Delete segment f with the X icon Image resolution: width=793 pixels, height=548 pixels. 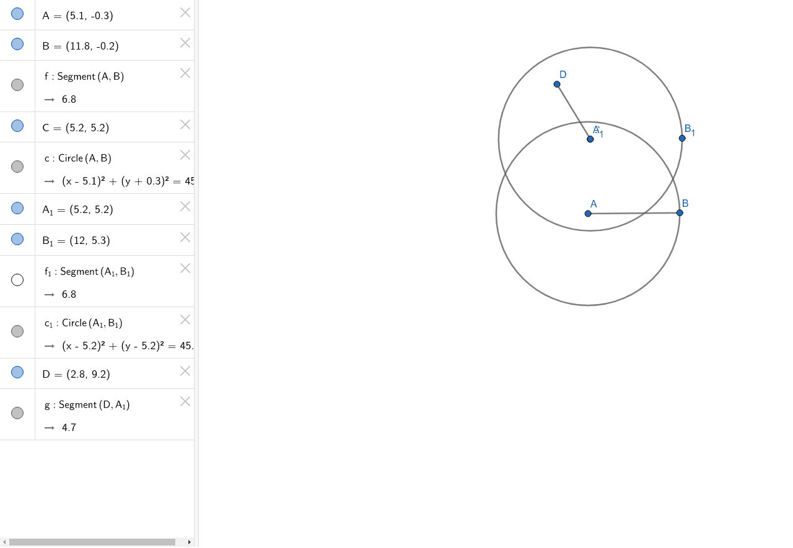[185, 73]
